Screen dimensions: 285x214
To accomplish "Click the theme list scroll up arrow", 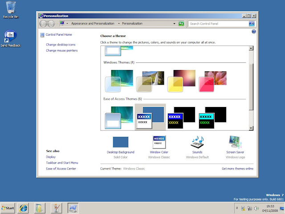I will 251,48.
